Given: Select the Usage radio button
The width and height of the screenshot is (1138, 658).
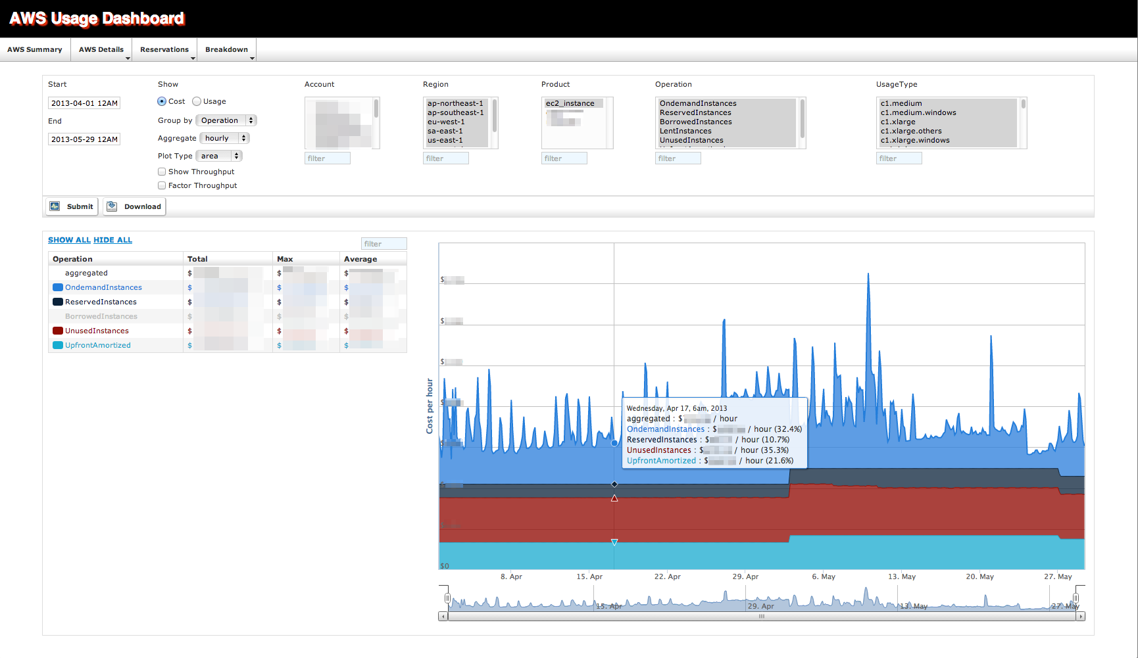Looking at the screenshot, I should (197, 101).
